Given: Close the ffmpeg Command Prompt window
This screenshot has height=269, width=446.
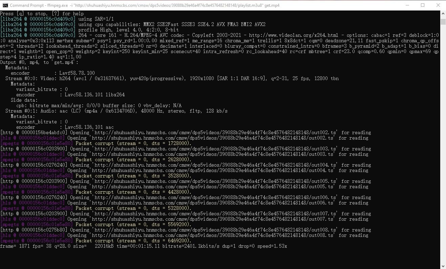Looking at the screenshot, I should point(438,5).
